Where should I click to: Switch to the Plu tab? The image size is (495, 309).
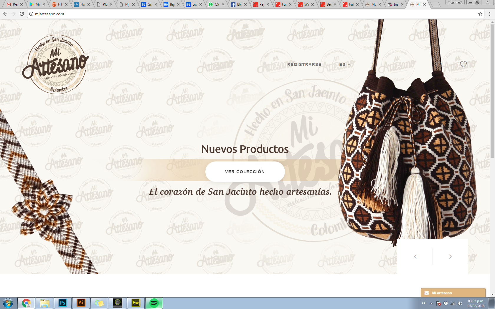[104, 4]
